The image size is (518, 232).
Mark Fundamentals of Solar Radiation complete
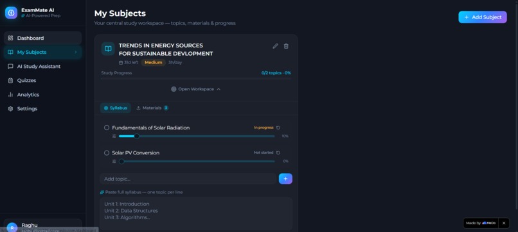tap(107, 128)
